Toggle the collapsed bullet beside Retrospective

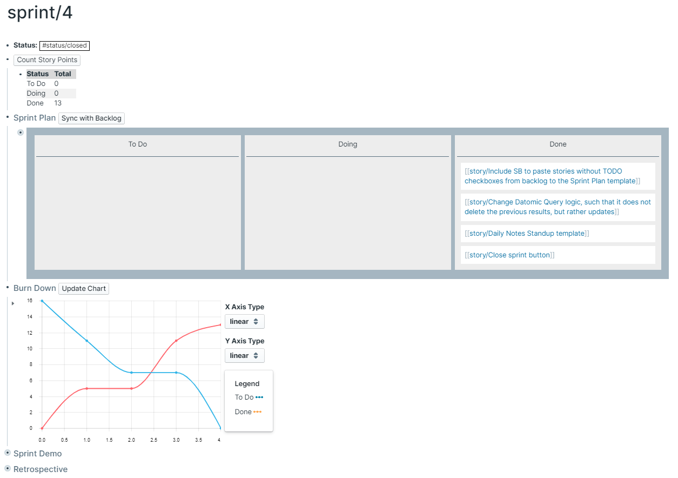tap(7, 469)
